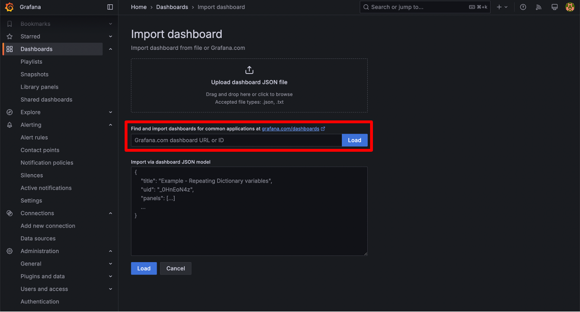The width and height of the screenshot is (580, 312).
Task: Open Data sources
Action: [x=38, y=239]
